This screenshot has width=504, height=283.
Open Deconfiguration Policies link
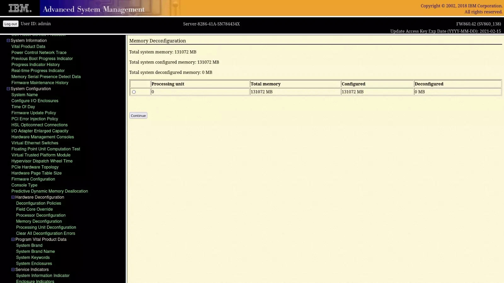(x=39, y=203)
